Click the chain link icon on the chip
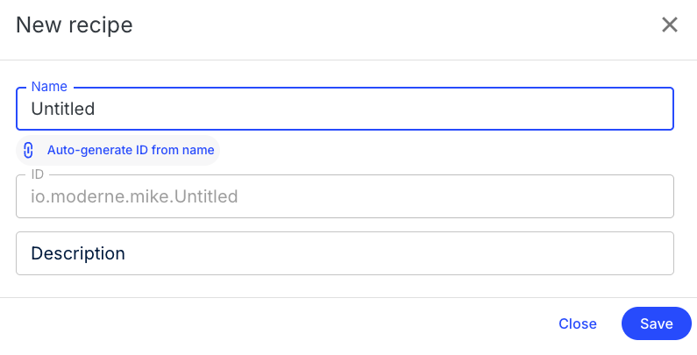Screen dimensions: 697x355 (x=28, y=150)
